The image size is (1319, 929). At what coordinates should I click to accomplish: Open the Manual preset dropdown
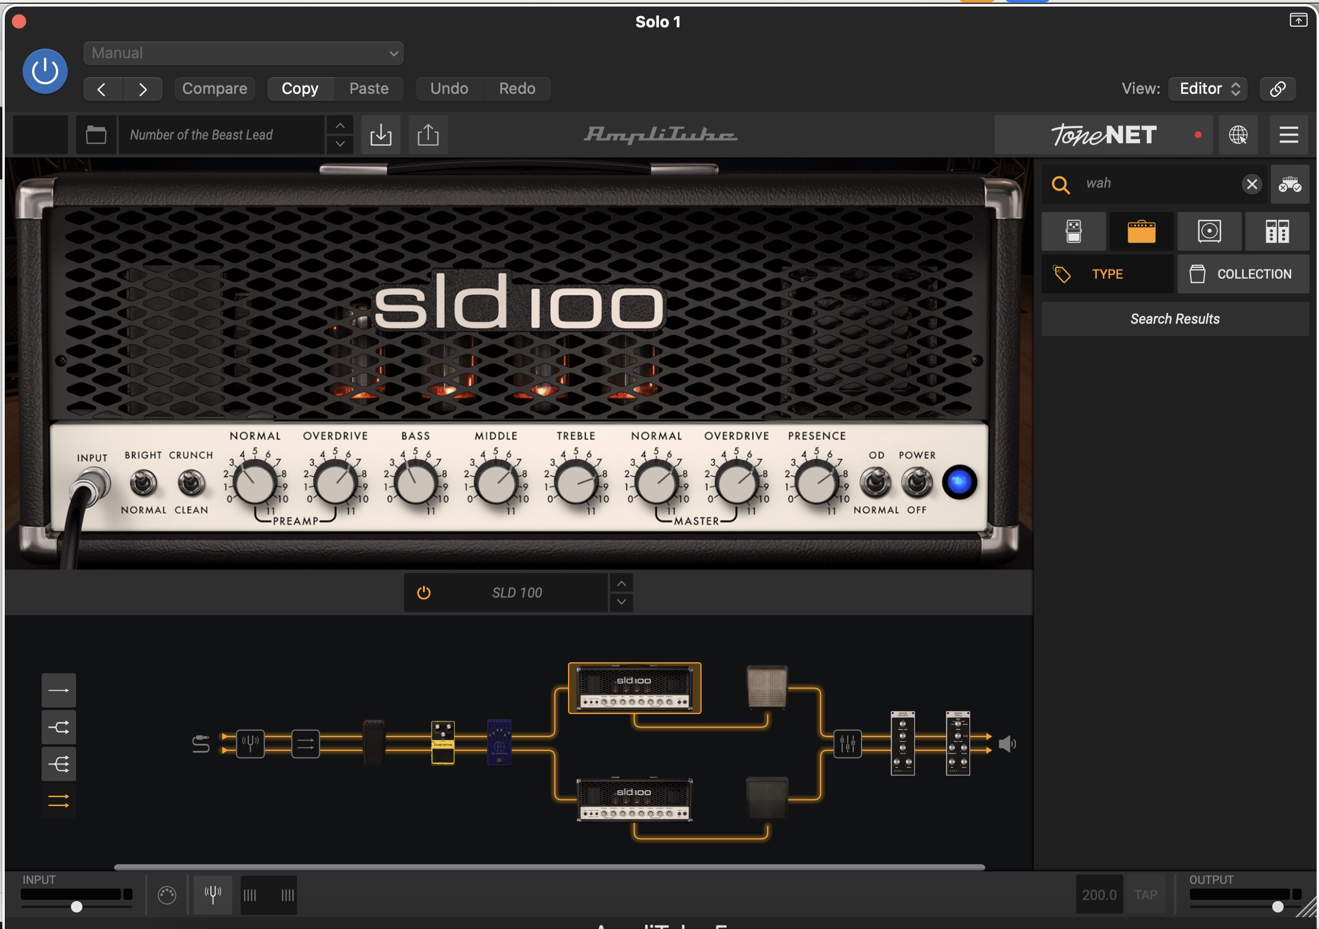[x=244, y=53]
